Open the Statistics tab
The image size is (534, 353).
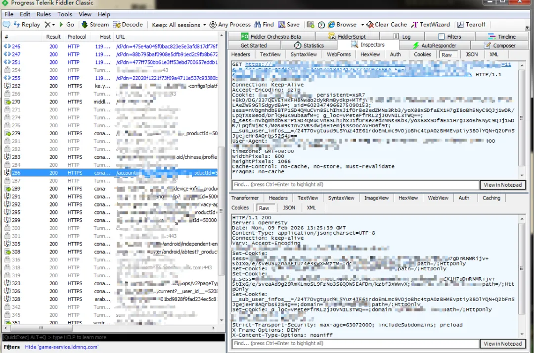click(309, 46)
